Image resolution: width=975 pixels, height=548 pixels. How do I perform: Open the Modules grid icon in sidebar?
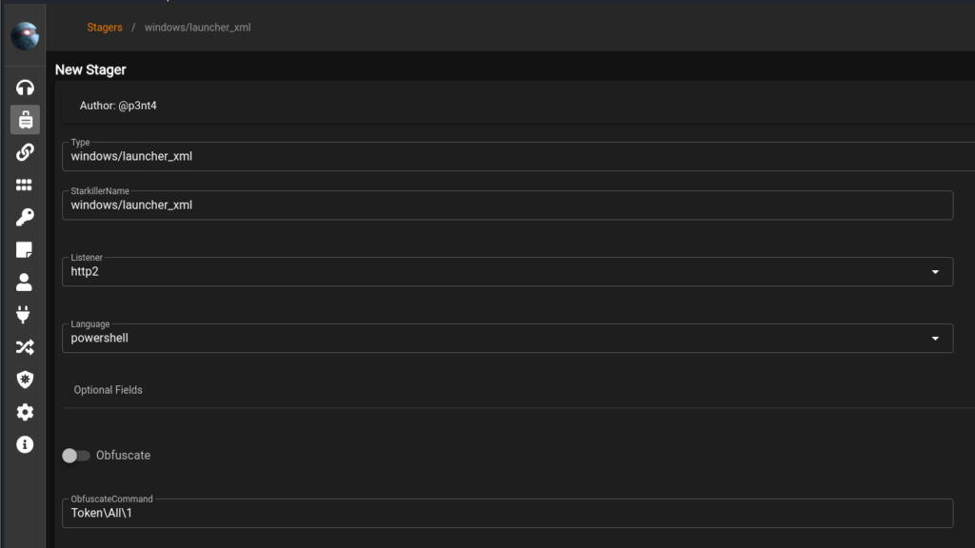[x=25, y=185]
